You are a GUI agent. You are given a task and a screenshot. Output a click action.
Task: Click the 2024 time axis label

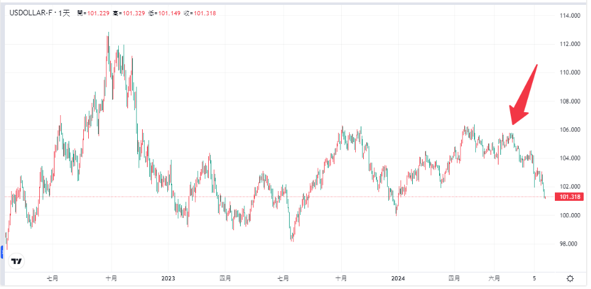398,279
